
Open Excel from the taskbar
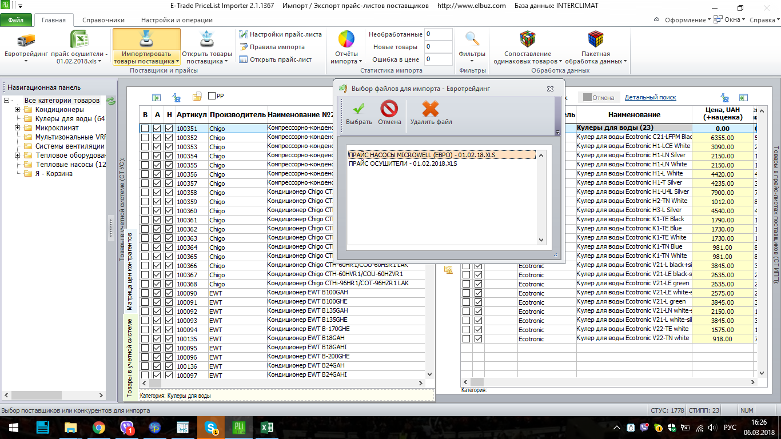(x=267, y=427)
